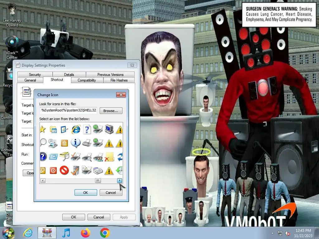The image size is (319, 239).
Task: Click the horizontal scrollbar thumb
Action: tap(98, 180)
